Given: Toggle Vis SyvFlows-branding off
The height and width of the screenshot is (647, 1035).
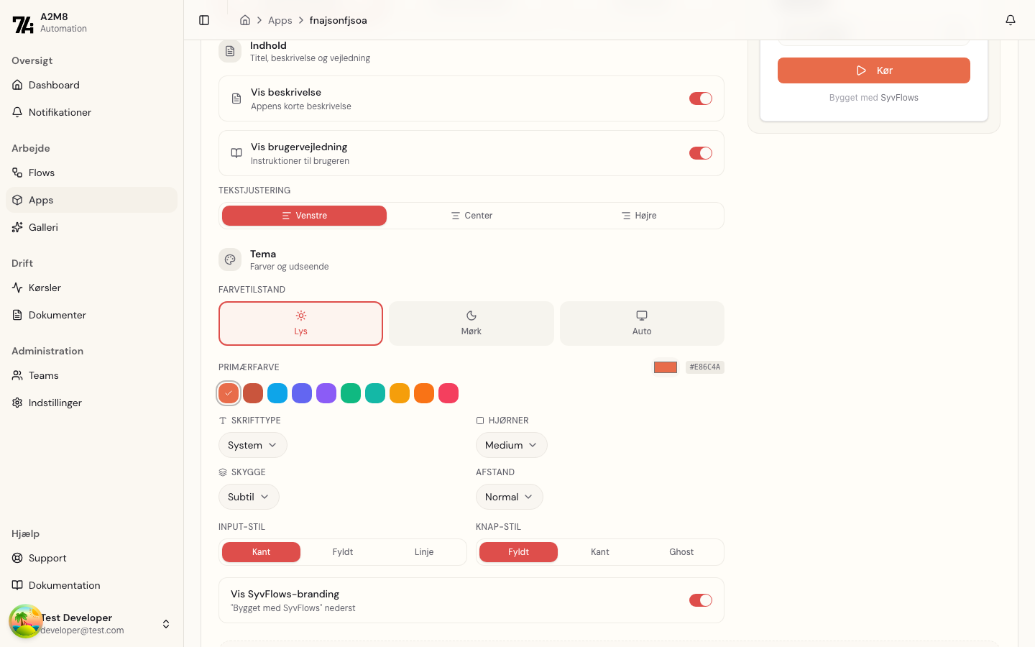Looking at the screenshot, I should [700, 600].
